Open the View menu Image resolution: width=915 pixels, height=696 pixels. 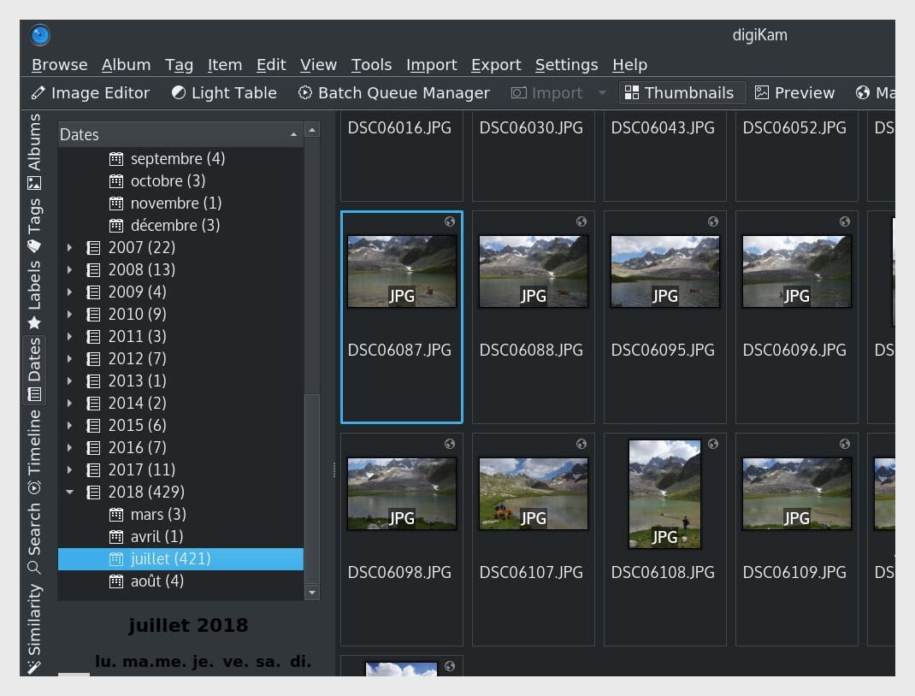pos(318,65)
